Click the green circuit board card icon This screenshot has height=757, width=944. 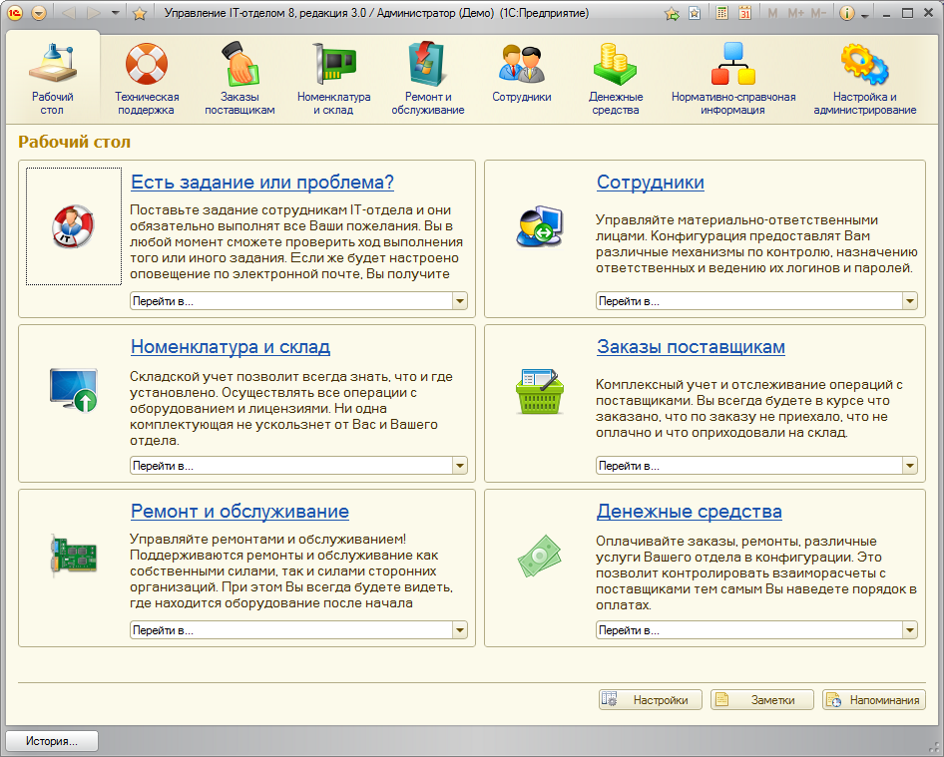(x=74, y=555)
